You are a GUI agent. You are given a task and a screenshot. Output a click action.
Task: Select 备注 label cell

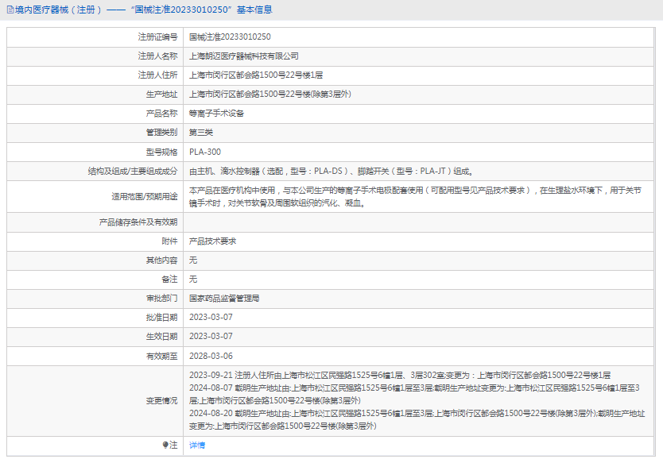coord(95,280)
